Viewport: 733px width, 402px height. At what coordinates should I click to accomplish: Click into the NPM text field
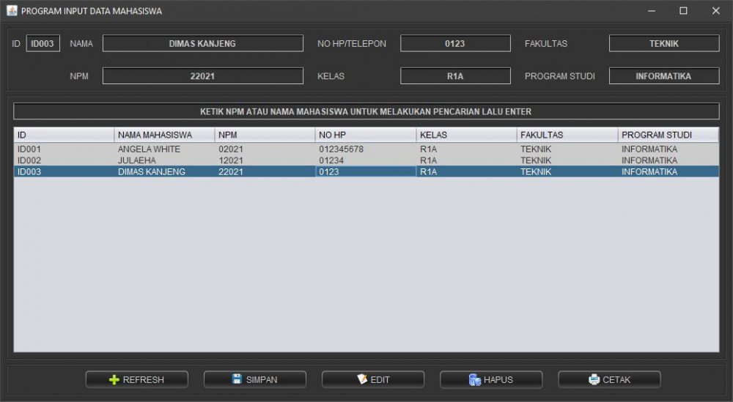coord(202,76)
